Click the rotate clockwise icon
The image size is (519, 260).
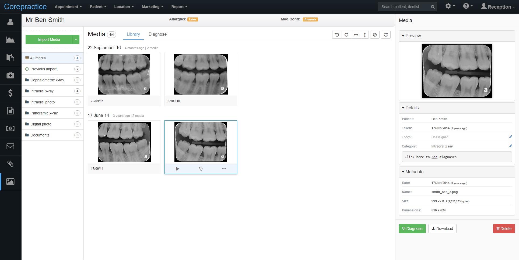coord(346,35)
